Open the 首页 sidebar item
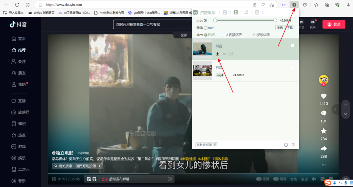This screenshot has width=353, height=187. point(19,39)
